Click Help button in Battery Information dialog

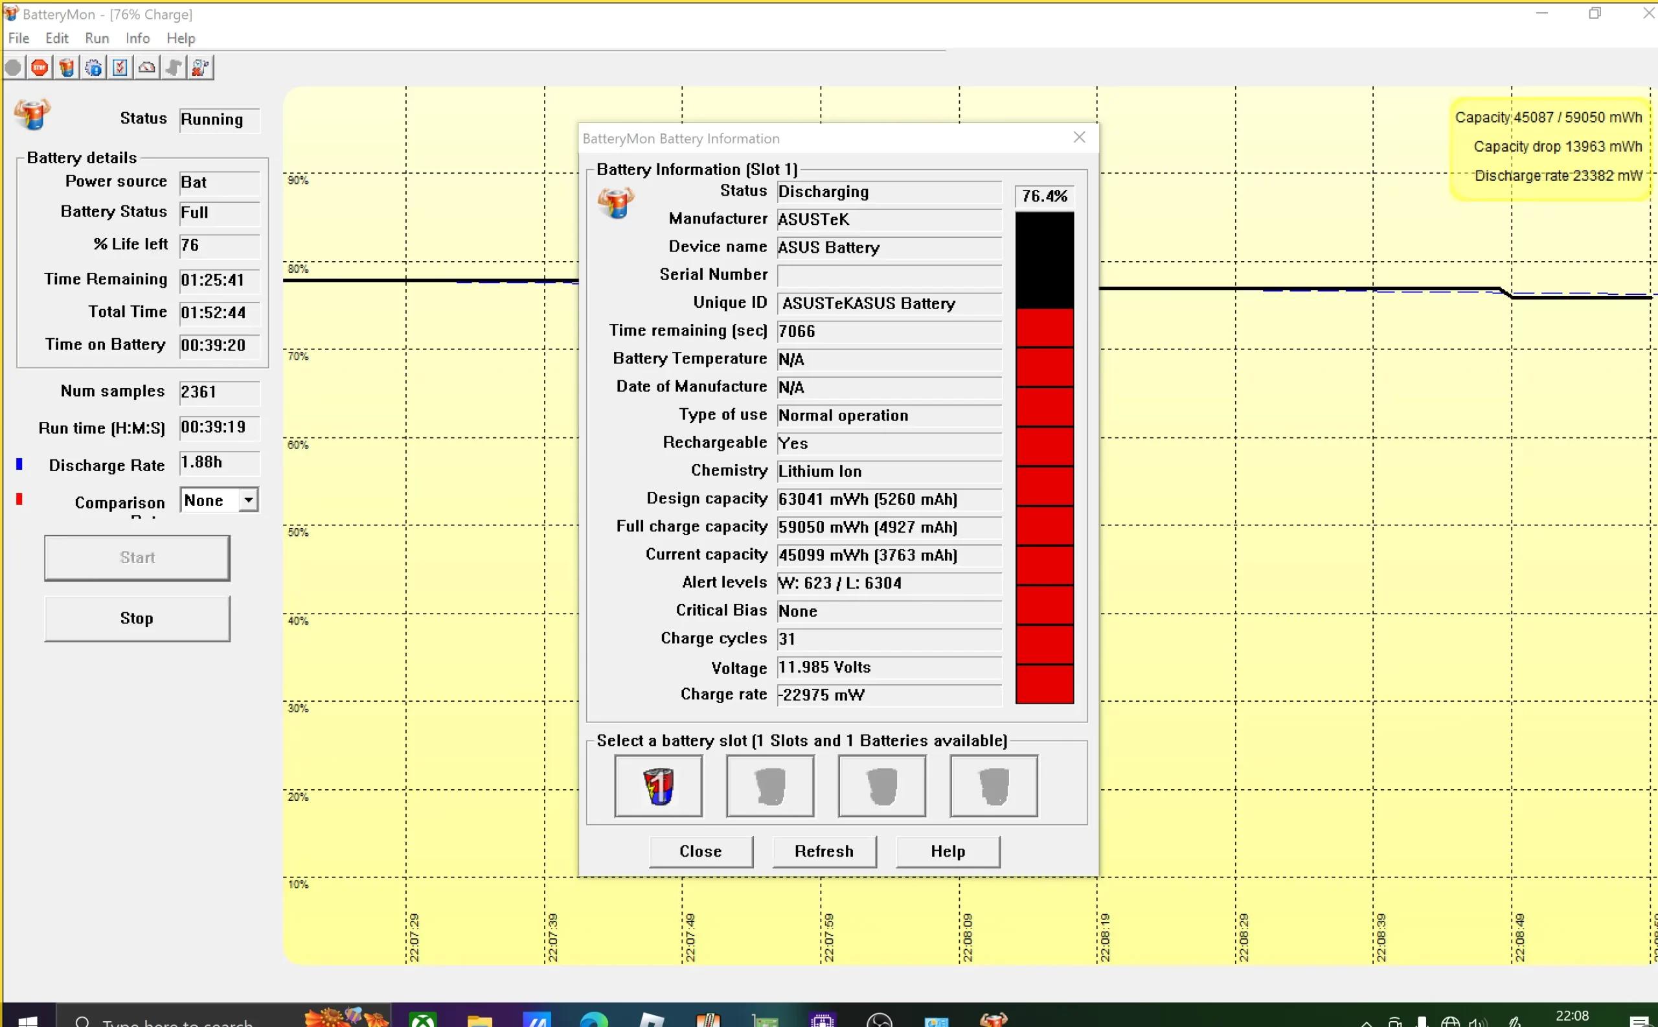click(948, 852)
